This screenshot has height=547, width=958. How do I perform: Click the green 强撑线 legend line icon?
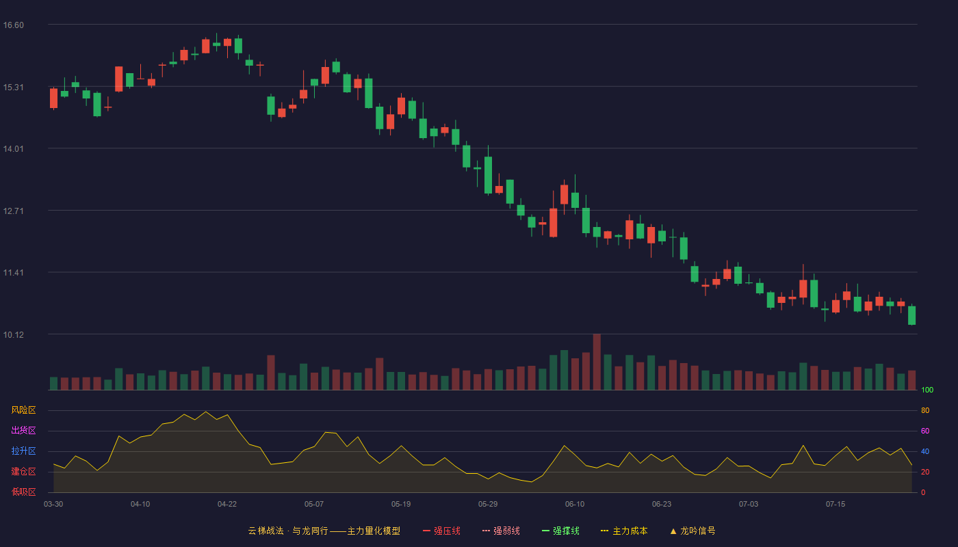[545, 531]
